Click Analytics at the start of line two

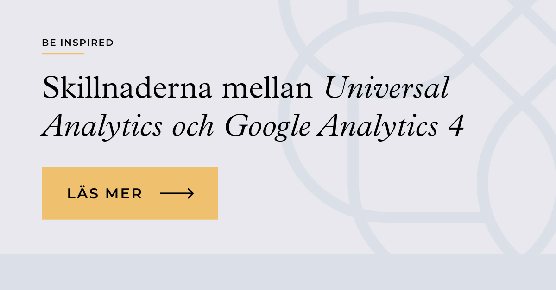[x=102, y=126]
